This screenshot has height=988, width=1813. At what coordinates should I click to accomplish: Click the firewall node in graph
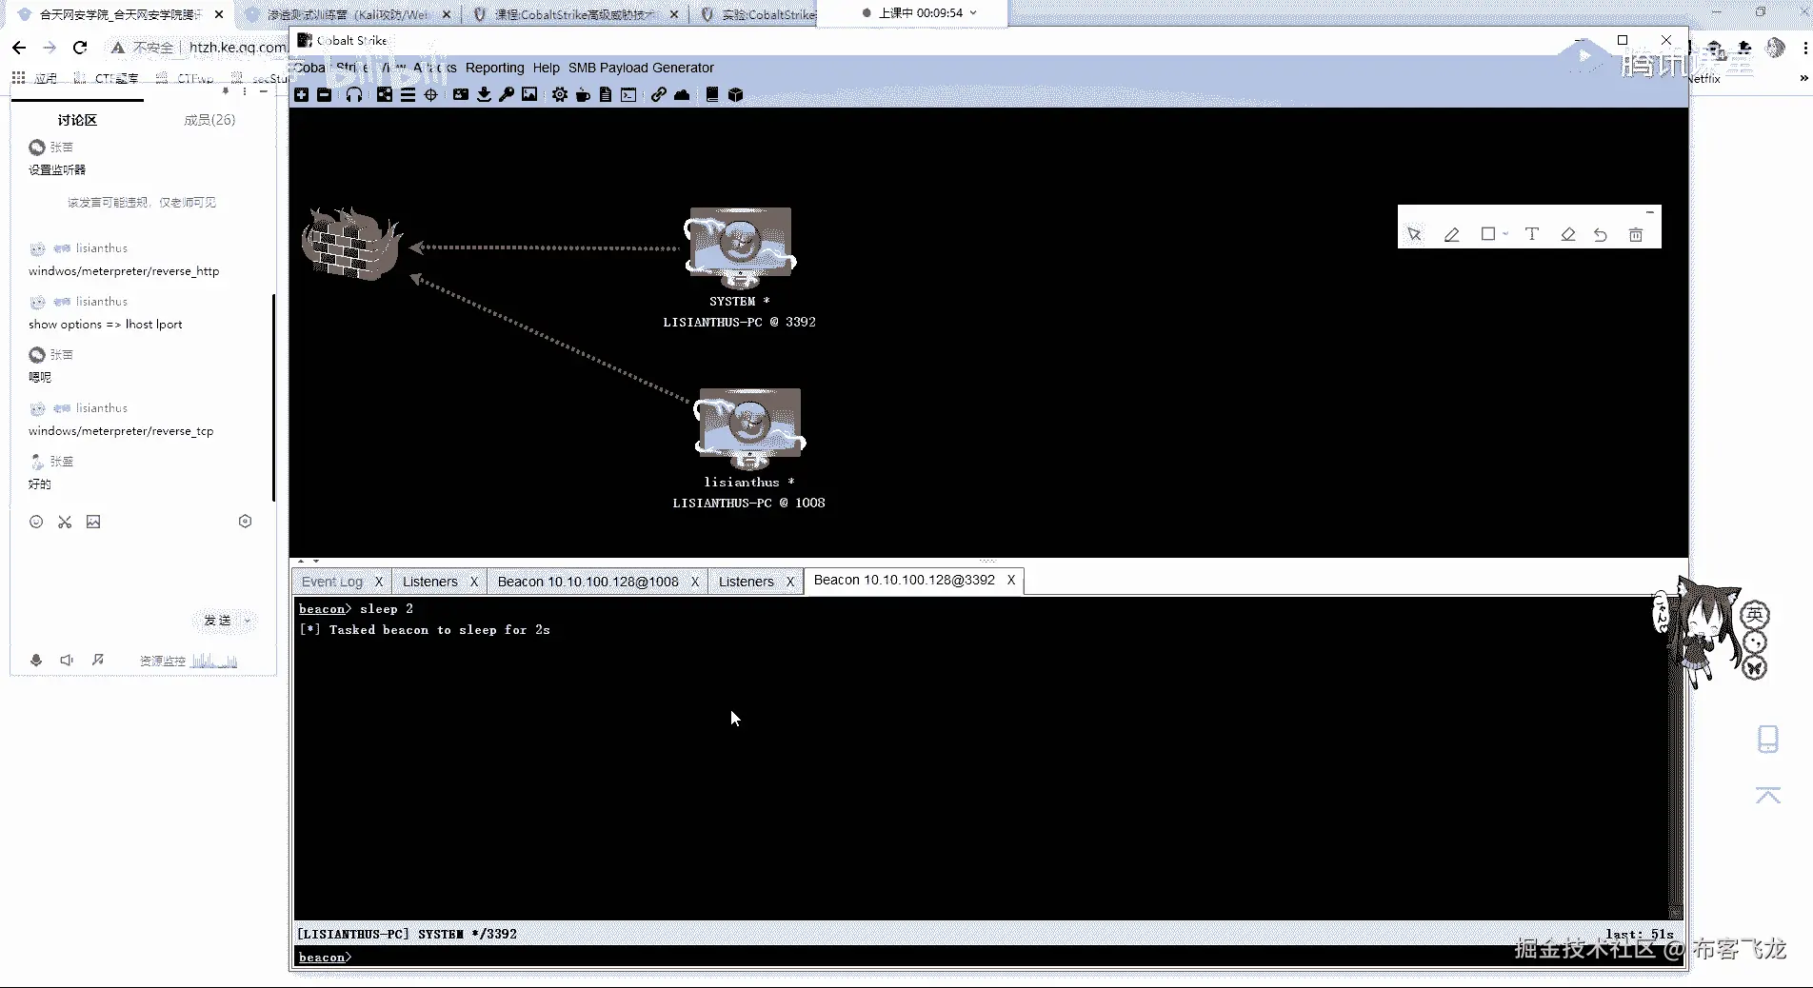pos(351,244)
